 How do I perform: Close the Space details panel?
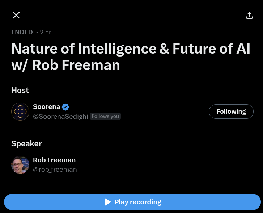coord(16,15)
